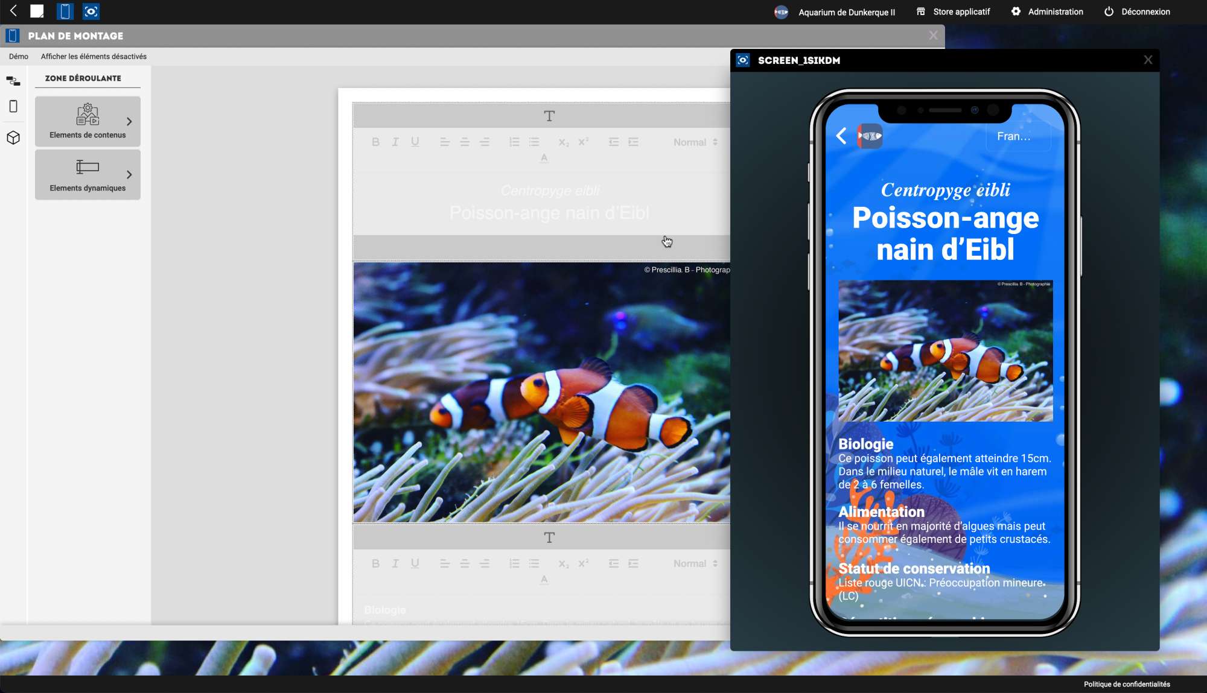Toggle italic in the top text editor
The width and height of the screenshot is (1207, 693).
tap(395, 142)
